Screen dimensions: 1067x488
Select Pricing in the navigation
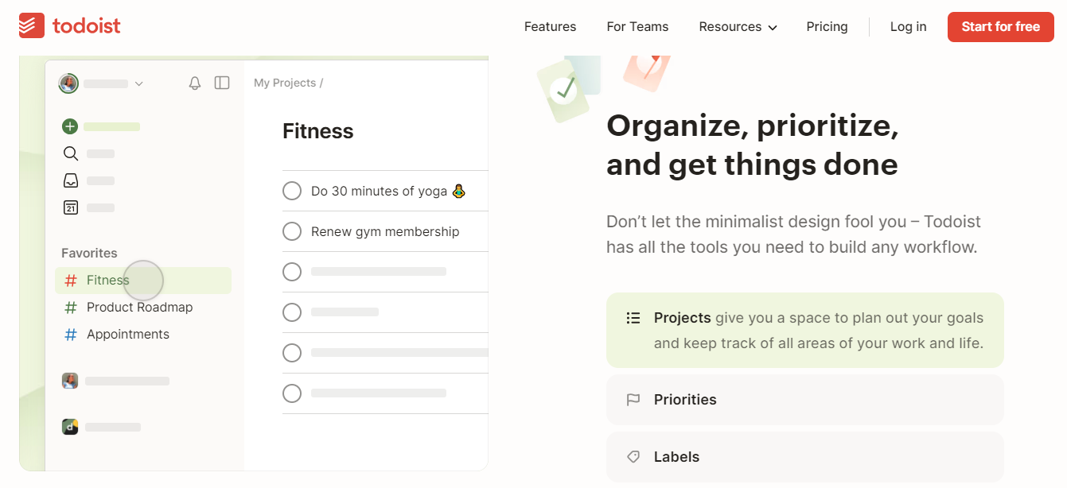coord(827,26)
